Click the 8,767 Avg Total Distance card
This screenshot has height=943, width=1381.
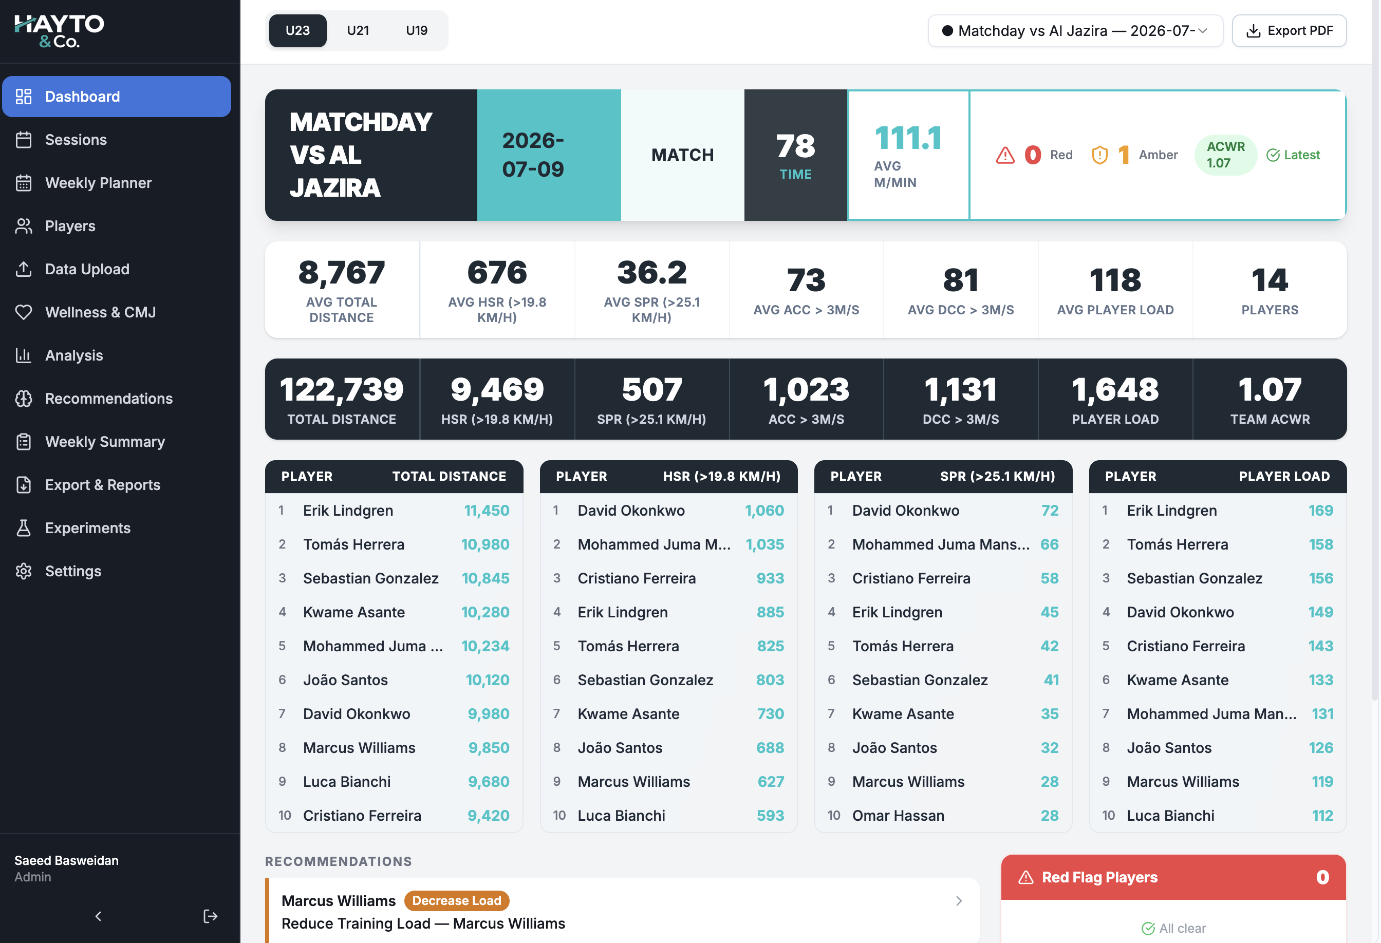point(342,290)
